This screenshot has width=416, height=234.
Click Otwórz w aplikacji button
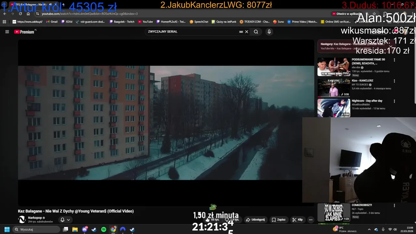346,14
